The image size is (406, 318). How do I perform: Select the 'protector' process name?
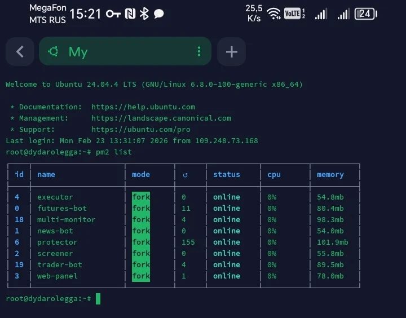click(57, 242)
